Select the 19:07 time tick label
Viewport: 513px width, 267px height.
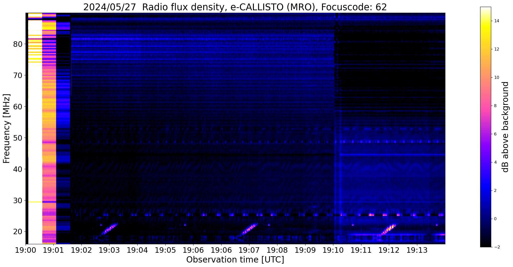coord(249,250)
